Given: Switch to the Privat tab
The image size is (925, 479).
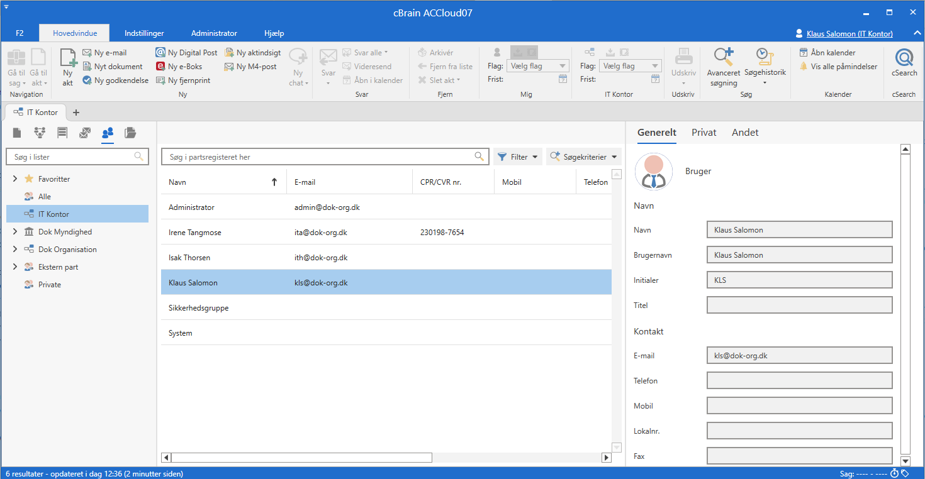Looking at the screenshot, I should [704, 133].
